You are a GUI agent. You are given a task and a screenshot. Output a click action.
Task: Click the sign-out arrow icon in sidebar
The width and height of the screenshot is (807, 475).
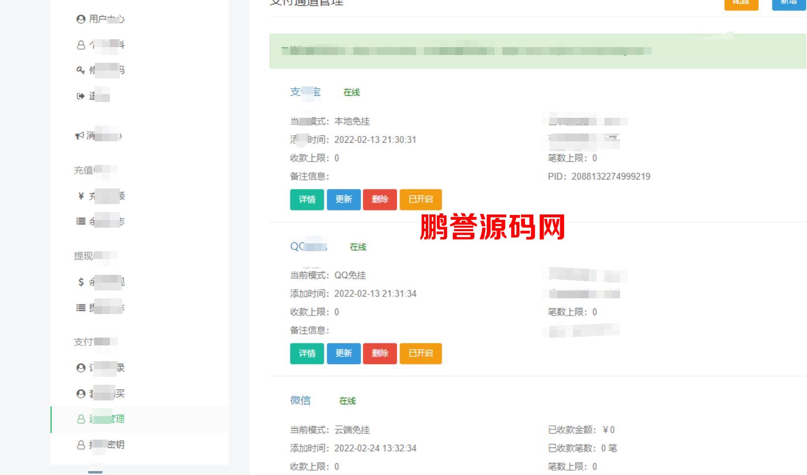tap(80, 96)
